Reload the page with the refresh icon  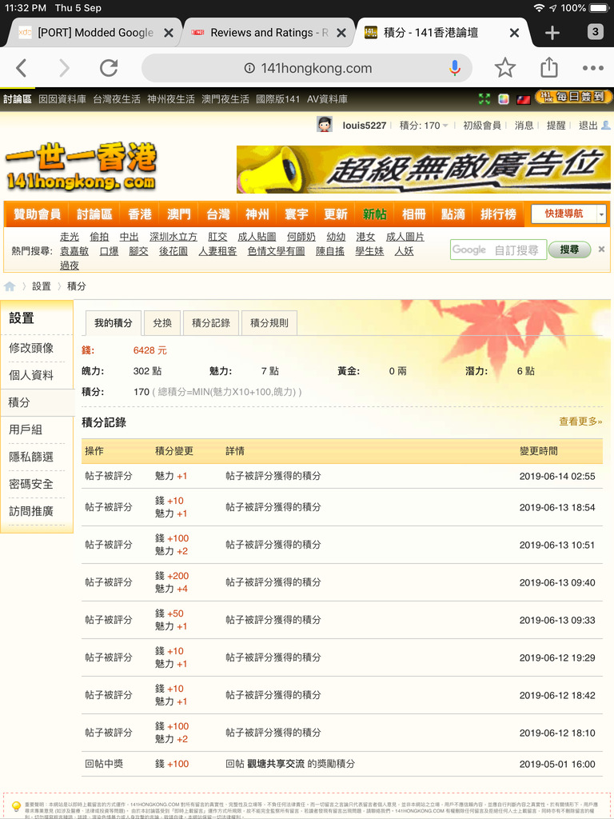pyautogui.click(x=109, y=68)
